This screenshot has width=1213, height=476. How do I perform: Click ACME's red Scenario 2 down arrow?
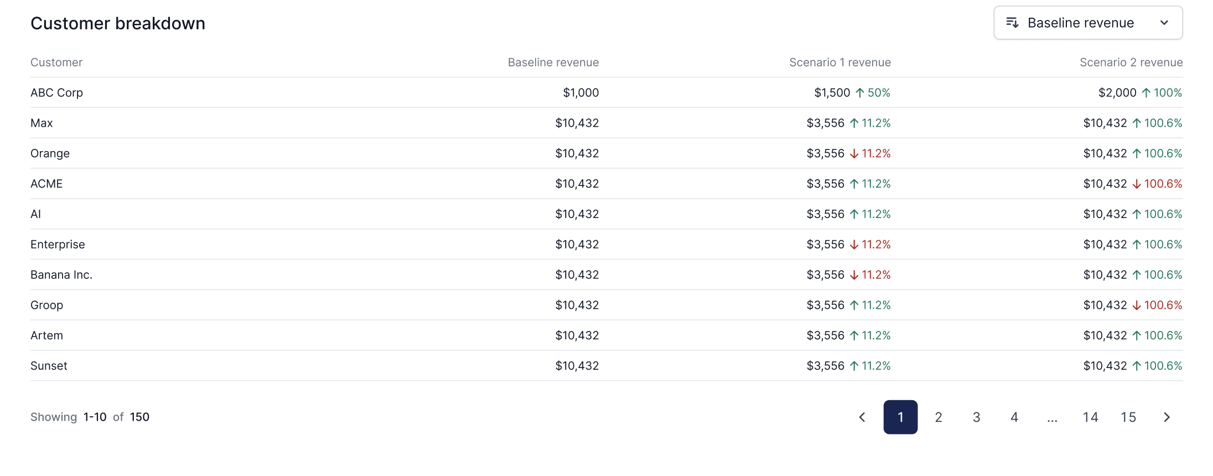pyautogui.click(x=1137, y=184)
